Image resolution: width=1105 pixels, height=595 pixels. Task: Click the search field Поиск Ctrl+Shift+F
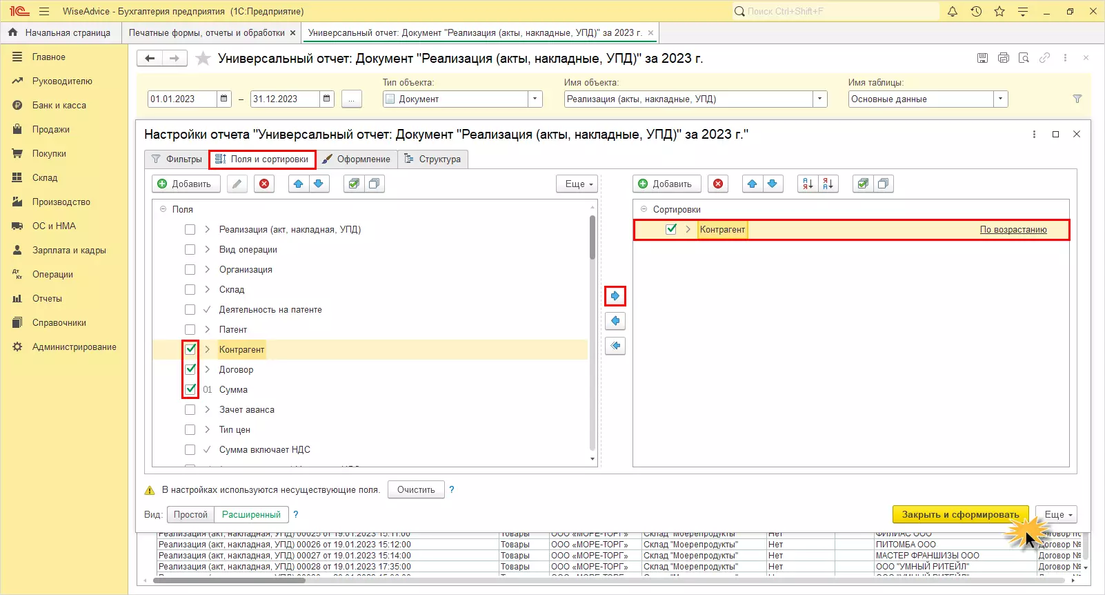(x=836, y=11)
